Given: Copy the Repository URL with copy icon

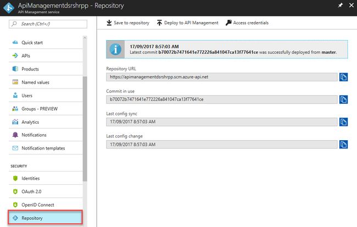Looking at the screenshot, I should pyautogui.click(x=344, y=77).
